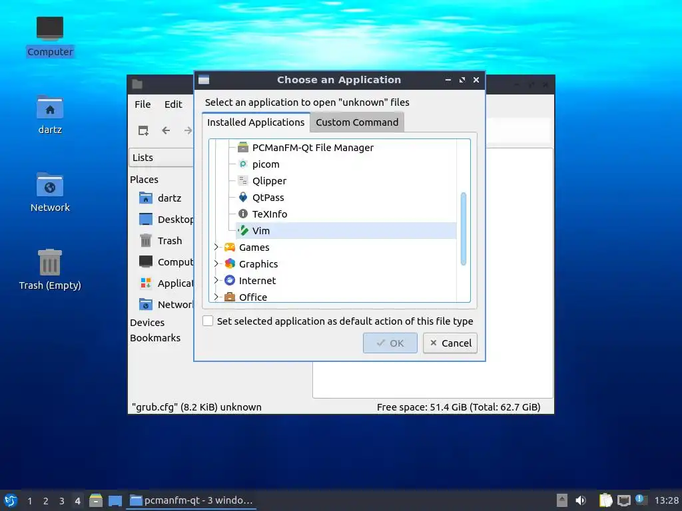Open Trash in the Places sidebar

point(161,241)
